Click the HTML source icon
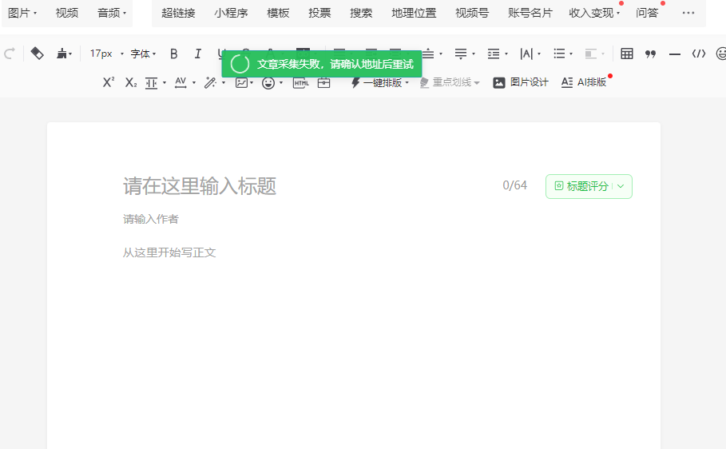Screen dimensions: 726x449 (301, 83)
